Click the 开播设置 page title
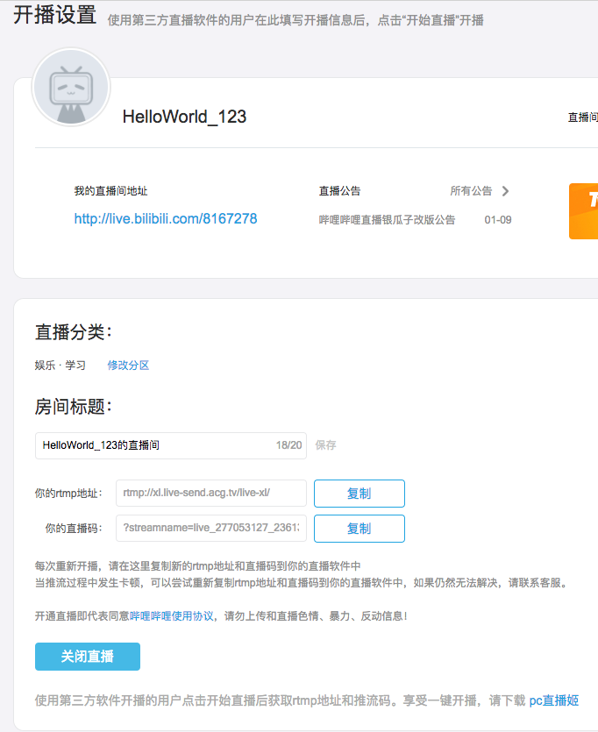 pyautogui.click(x=55, y=15)
